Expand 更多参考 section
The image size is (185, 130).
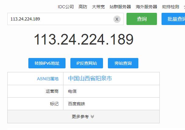(84, 117)
